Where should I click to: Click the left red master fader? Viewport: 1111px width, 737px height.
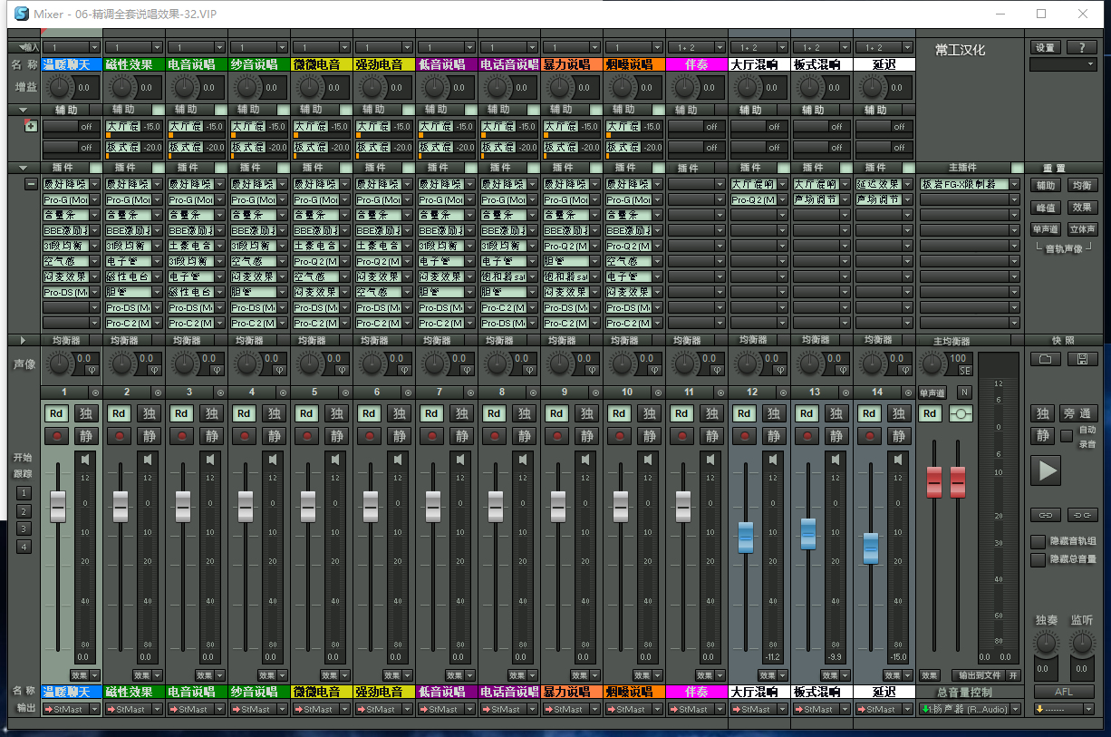coord(934,481)
